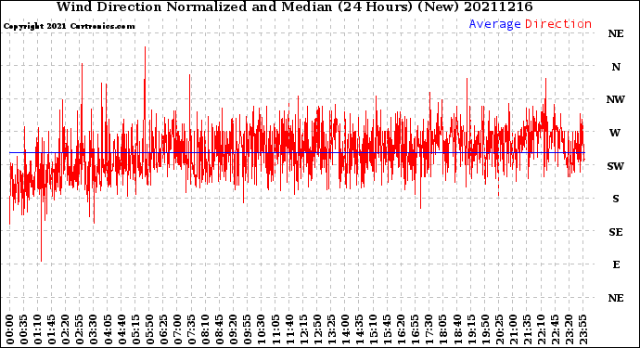This screenshot has height=348, width=640.
Task: Click the 07:00 time axis label
Action: click(177, 329)
